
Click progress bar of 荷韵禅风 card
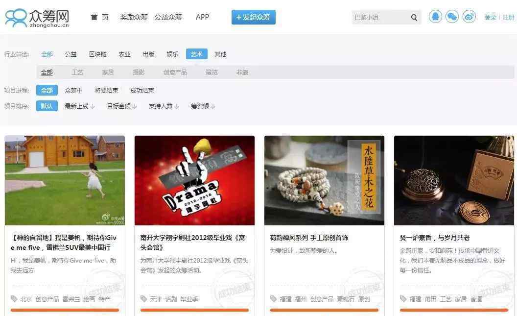tap(324, 310)
